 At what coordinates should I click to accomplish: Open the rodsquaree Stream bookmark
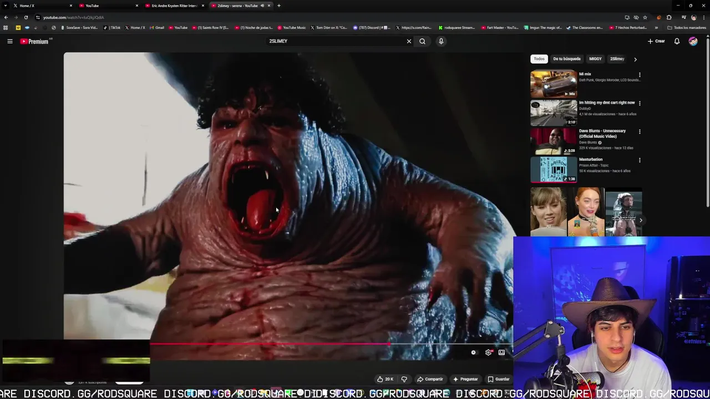pos(457,28)
